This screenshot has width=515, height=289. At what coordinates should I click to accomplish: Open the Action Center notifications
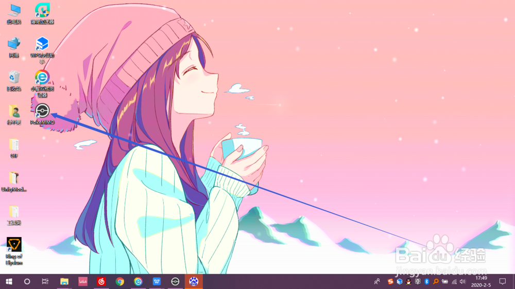(x=503, y=281)
